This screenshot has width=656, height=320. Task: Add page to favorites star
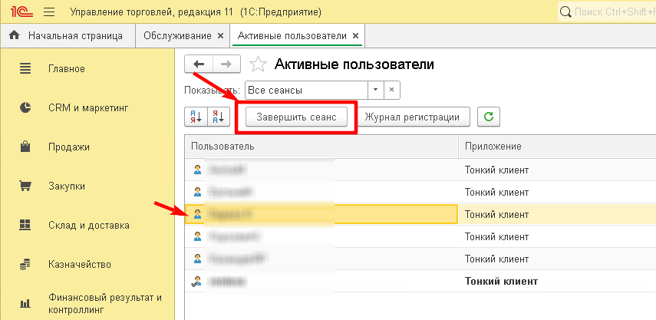(258, 64)
